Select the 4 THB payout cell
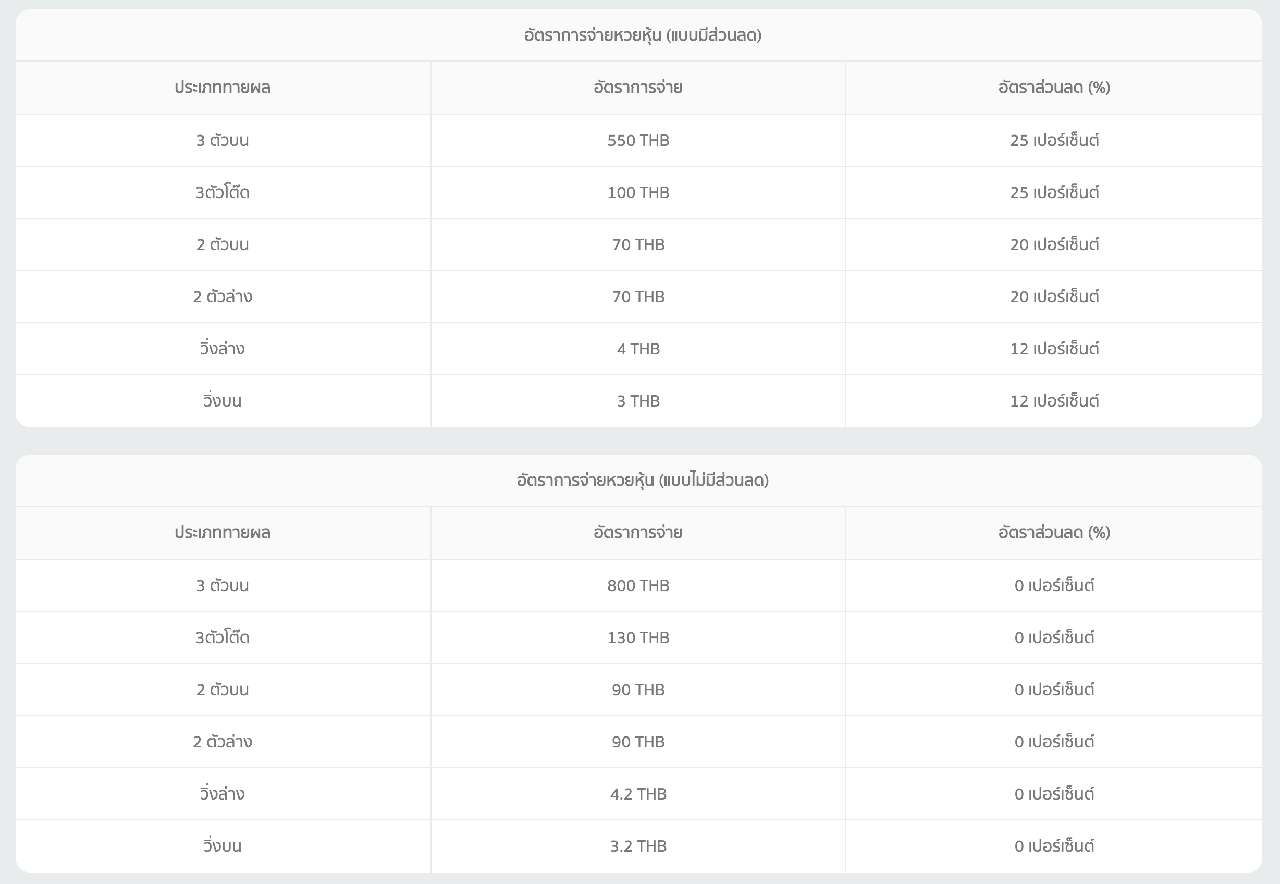Viewport: 1280px width, 884px height. [x=638, y=348]
